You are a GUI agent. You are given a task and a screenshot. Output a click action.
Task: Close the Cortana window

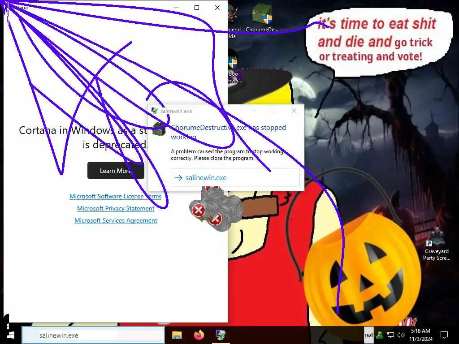(217, 8)
